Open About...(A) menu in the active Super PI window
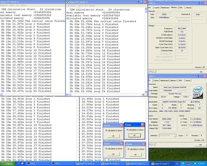This screenshot has width=207, height=166. tap(83, 6)
